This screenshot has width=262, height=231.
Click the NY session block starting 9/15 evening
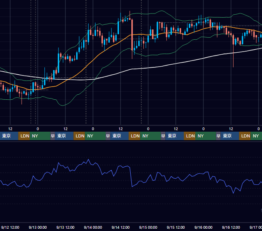click(x=206, y=136)
